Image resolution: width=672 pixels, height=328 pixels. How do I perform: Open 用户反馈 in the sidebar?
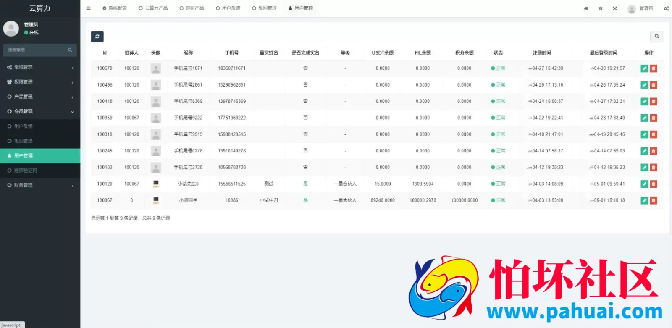pyautogui.click(x=40, y=126)
